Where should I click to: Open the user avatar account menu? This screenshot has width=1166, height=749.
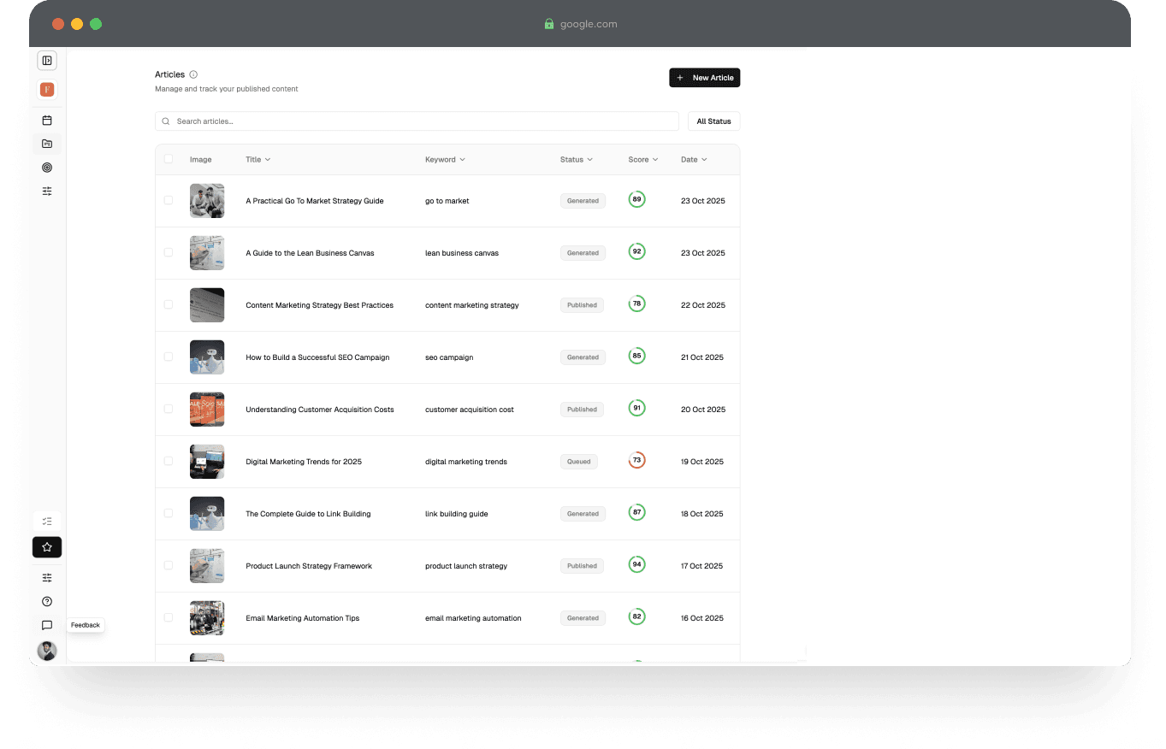point(47,651)
